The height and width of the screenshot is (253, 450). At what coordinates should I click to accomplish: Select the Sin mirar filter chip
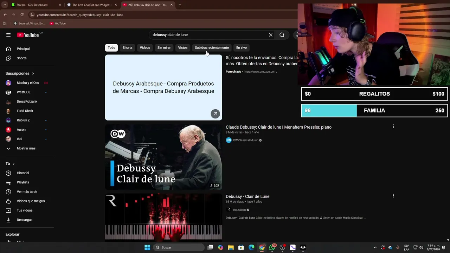point(164,47)
